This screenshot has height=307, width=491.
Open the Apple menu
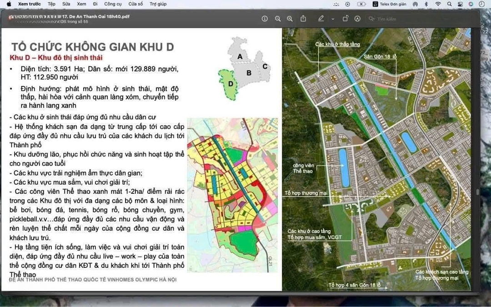pos(9,4)
